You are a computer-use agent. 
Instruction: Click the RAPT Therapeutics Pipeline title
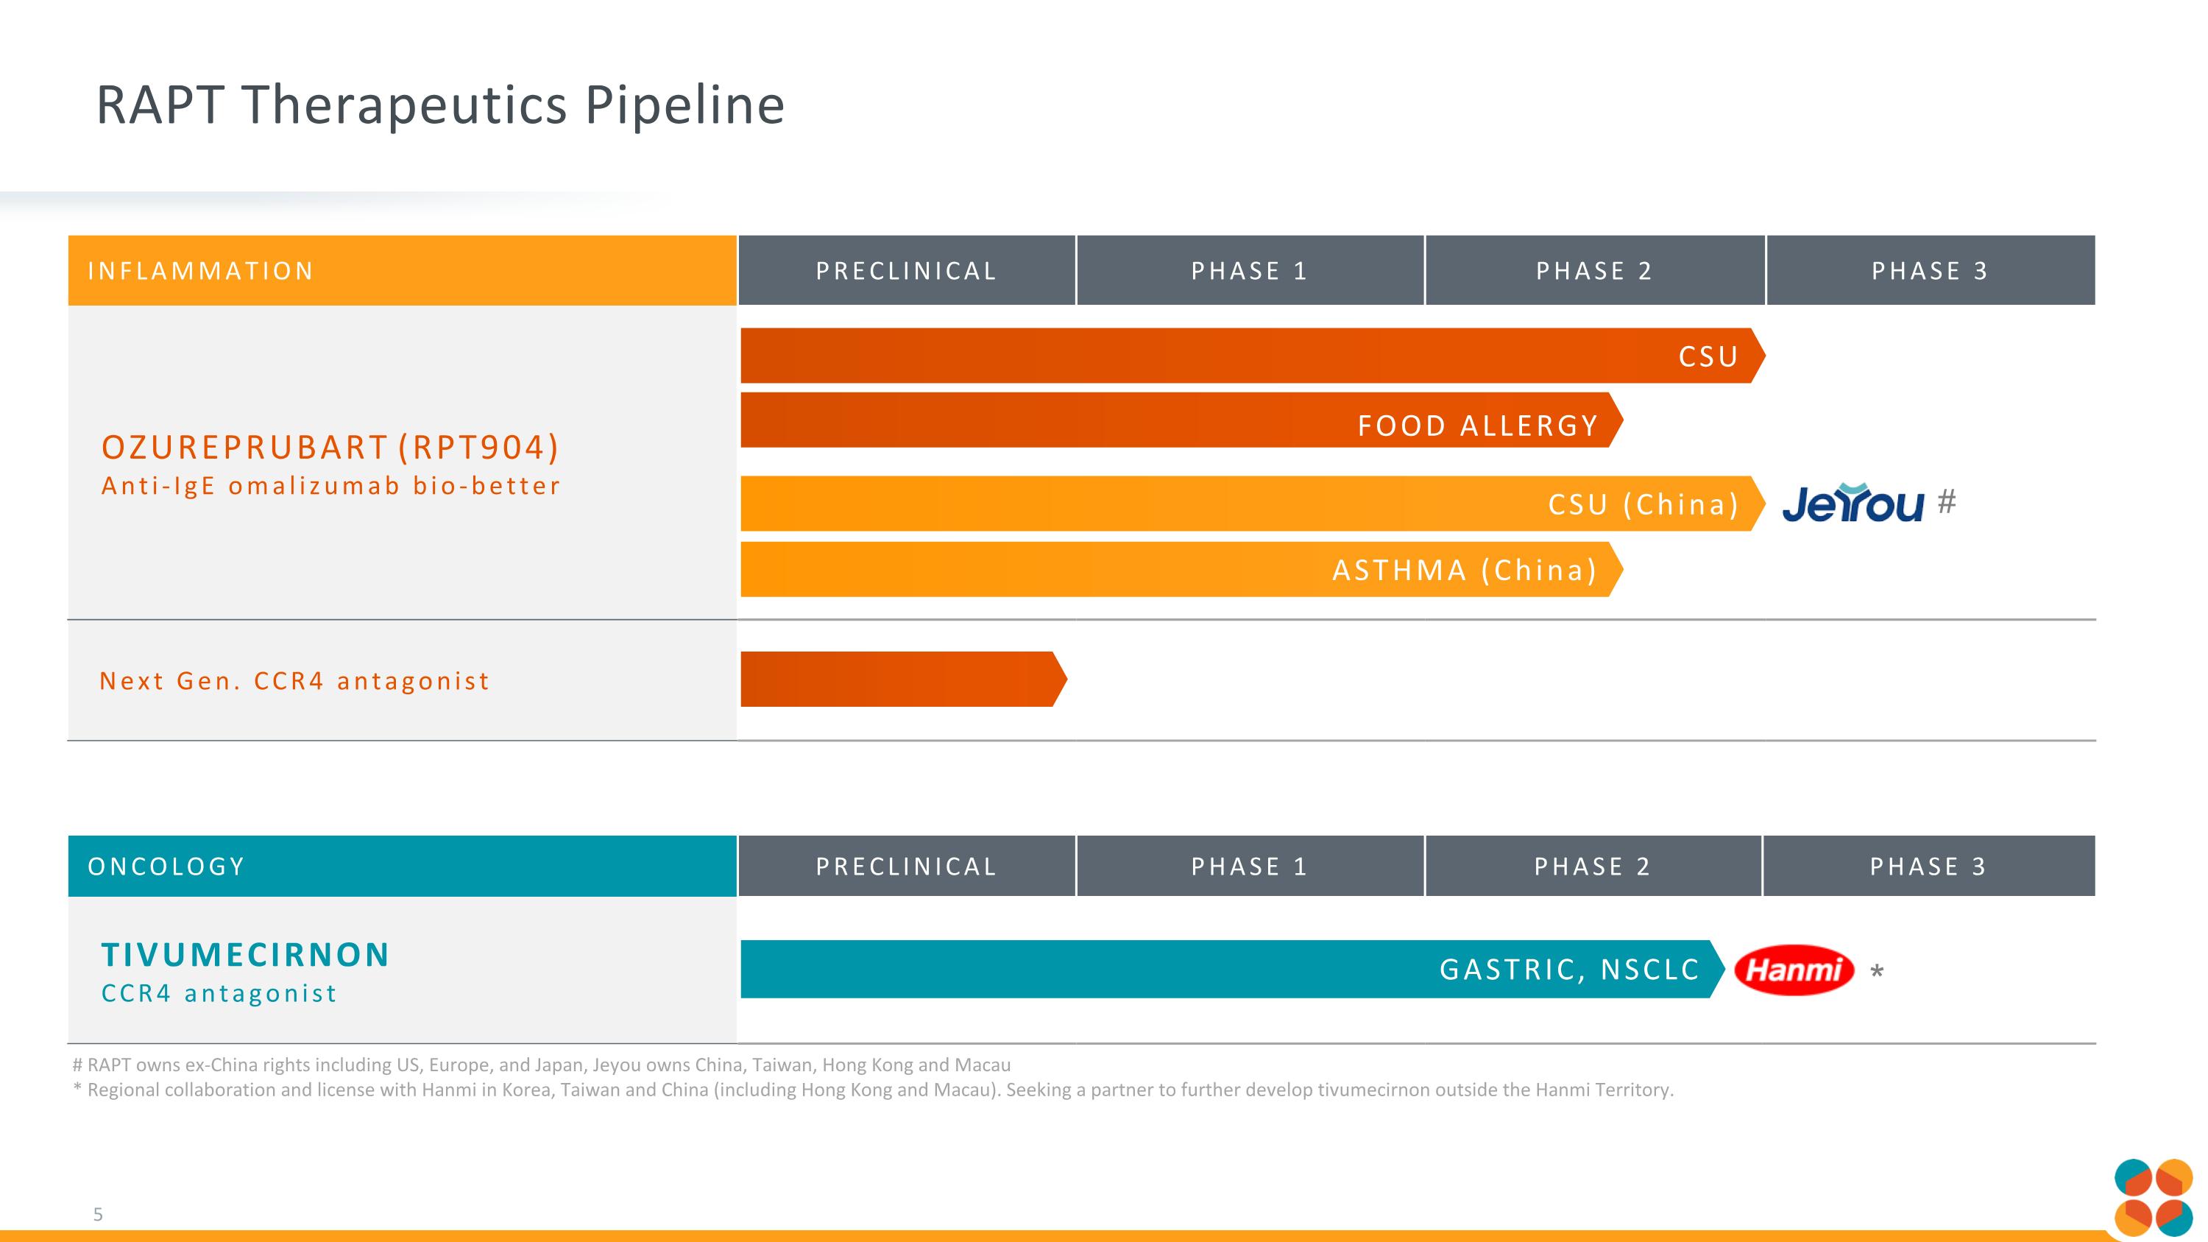pos(439,105)
